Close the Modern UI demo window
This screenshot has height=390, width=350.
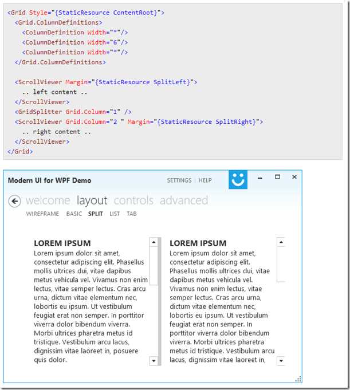point(294,177)
